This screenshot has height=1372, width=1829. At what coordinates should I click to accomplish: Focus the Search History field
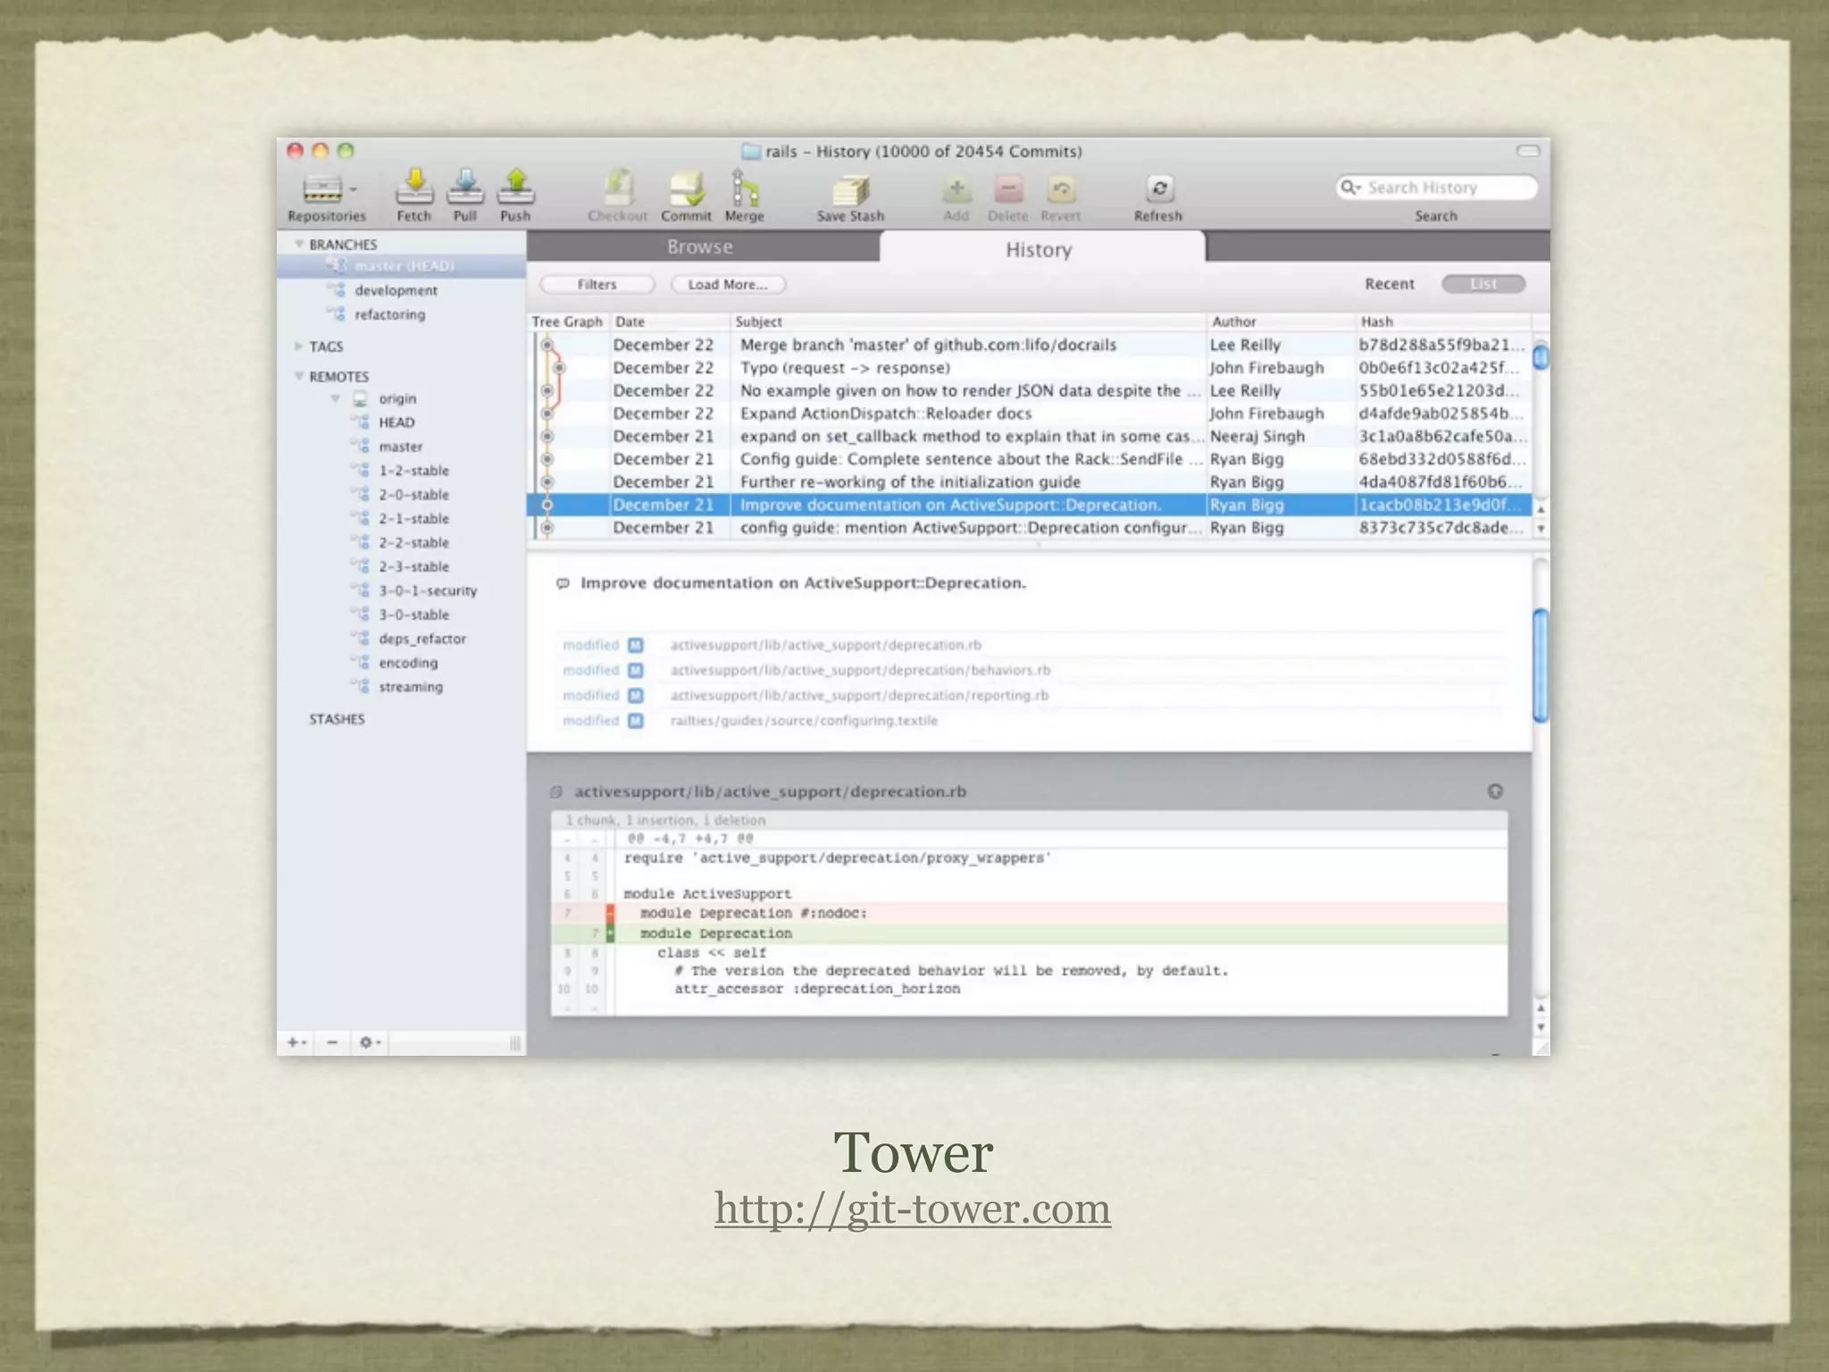(x=1437, y=188)
